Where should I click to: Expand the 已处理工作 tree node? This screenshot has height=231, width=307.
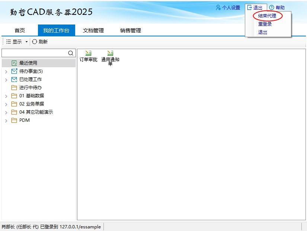pyautogui.click(x=6, y=79)
